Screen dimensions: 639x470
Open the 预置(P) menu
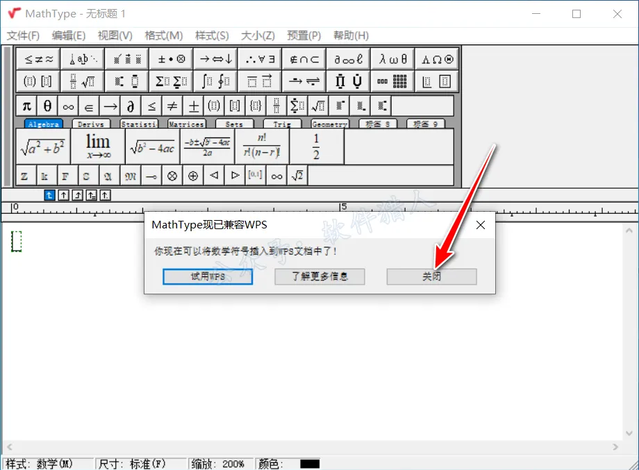tap(304, 36)
